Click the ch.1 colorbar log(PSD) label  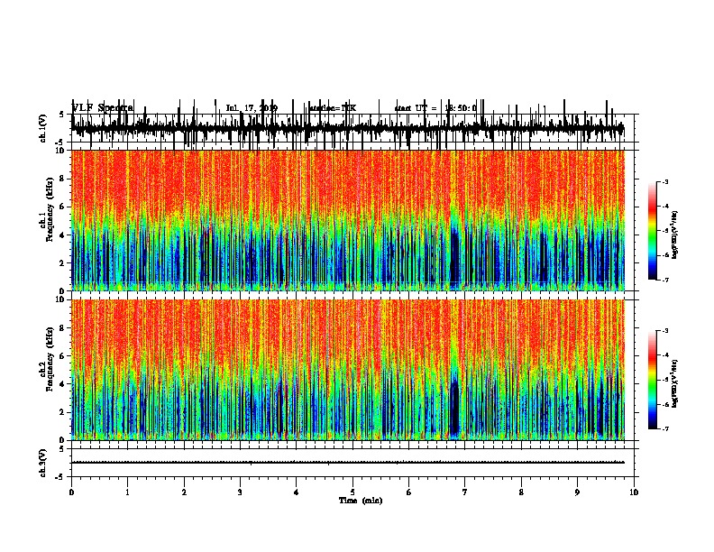675,235
